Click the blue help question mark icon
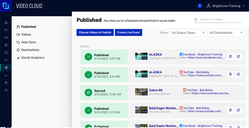The height and width of the screenshot is (128, 249). pyautogui.click(x=200, y=6)
